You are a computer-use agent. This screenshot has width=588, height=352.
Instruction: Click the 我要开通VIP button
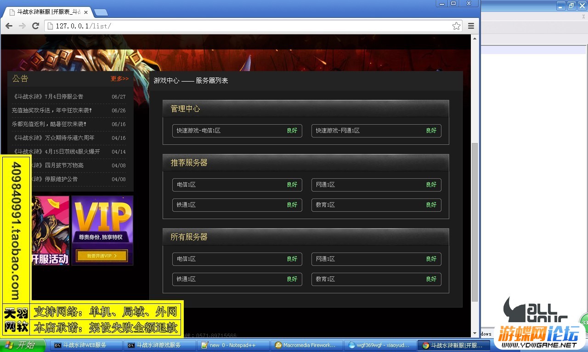(102, 256)
